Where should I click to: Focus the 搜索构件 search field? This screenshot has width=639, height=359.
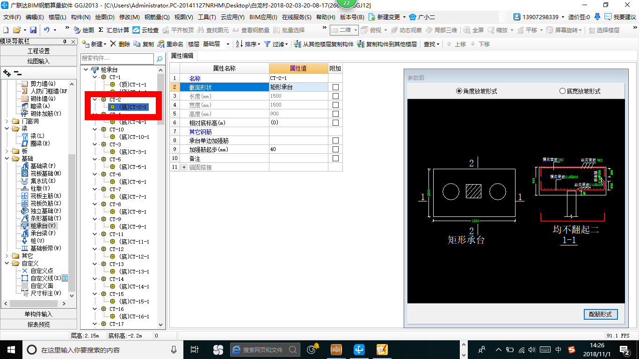pos(117,59)
